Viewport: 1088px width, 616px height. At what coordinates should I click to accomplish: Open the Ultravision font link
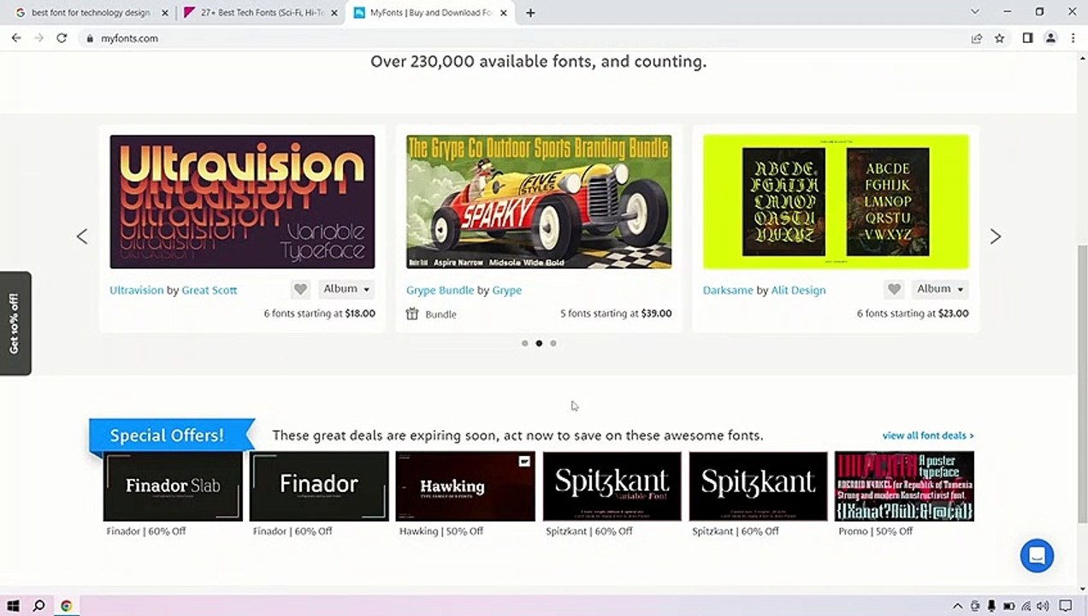[136, 290]
